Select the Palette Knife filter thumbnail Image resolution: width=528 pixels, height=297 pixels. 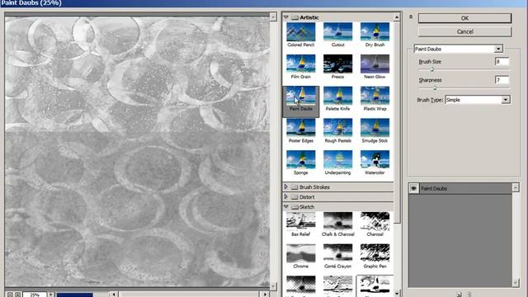[x=337, y=96]
